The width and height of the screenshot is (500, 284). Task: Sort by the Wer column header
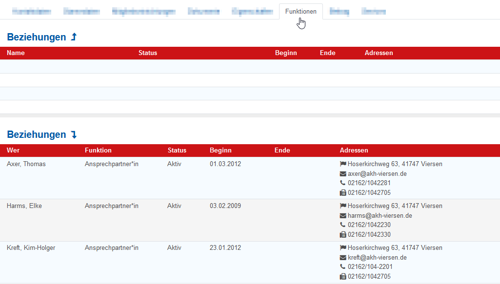pyautogui.click(x=13, y=151)
